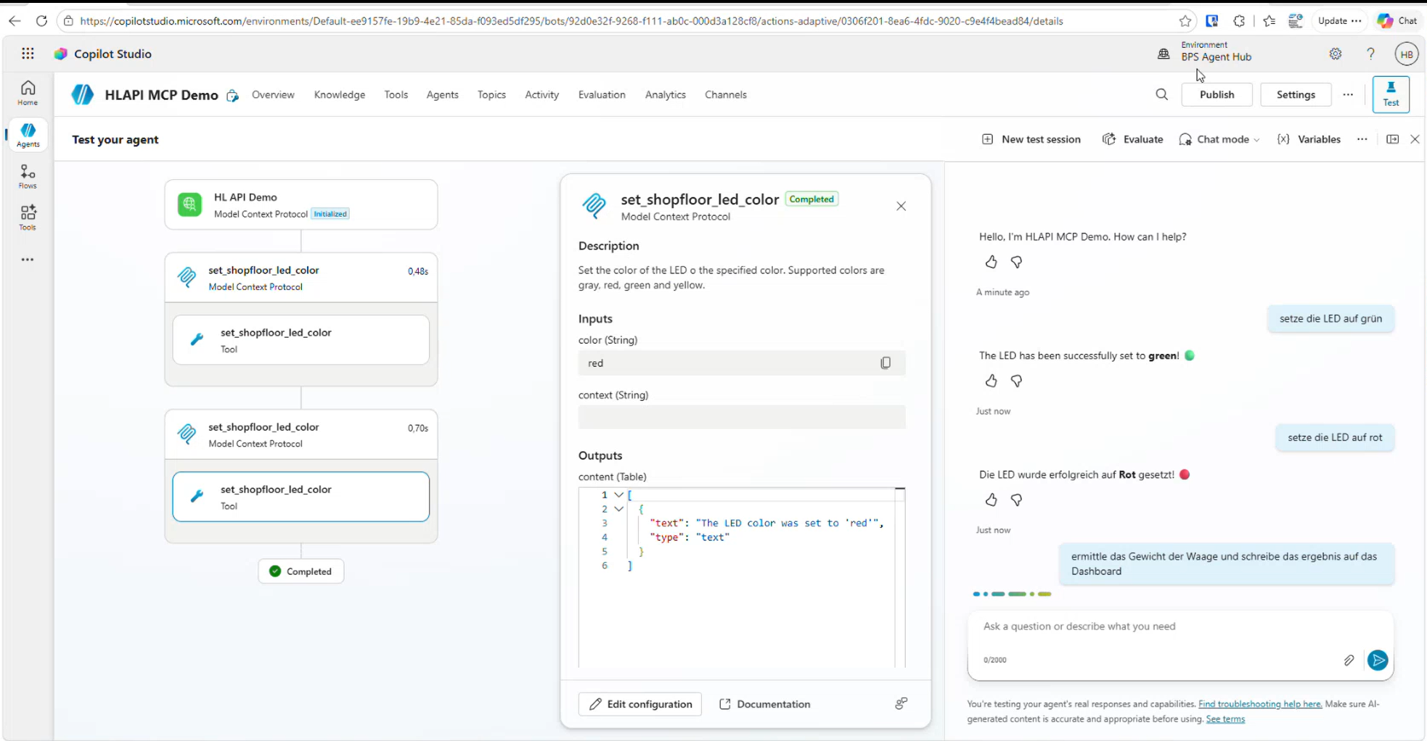Close the set_shopfloor_led_color details panel

coord(901,206)
